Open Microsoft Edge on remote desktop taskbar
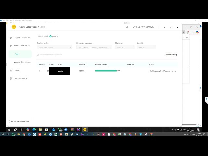 point(34,129)
